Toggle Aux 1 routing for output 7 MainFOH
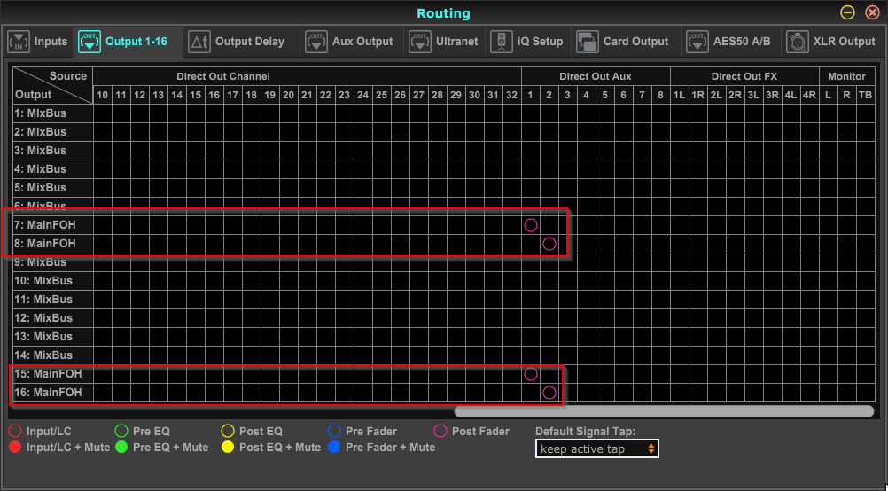Screen dimensions: 888x491 (x=531, y=225)
